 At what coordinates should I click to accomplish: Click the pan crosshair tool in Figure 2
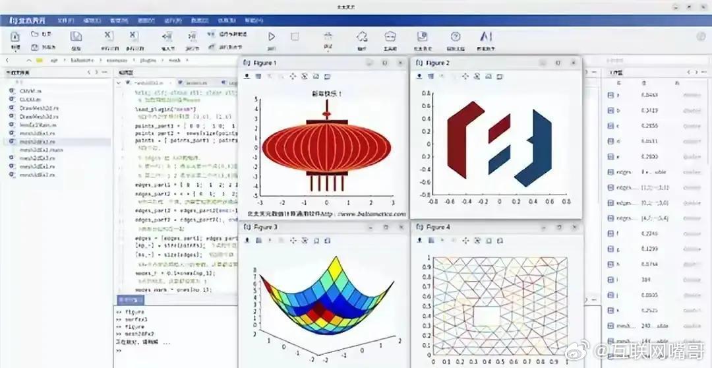point(465,77)
